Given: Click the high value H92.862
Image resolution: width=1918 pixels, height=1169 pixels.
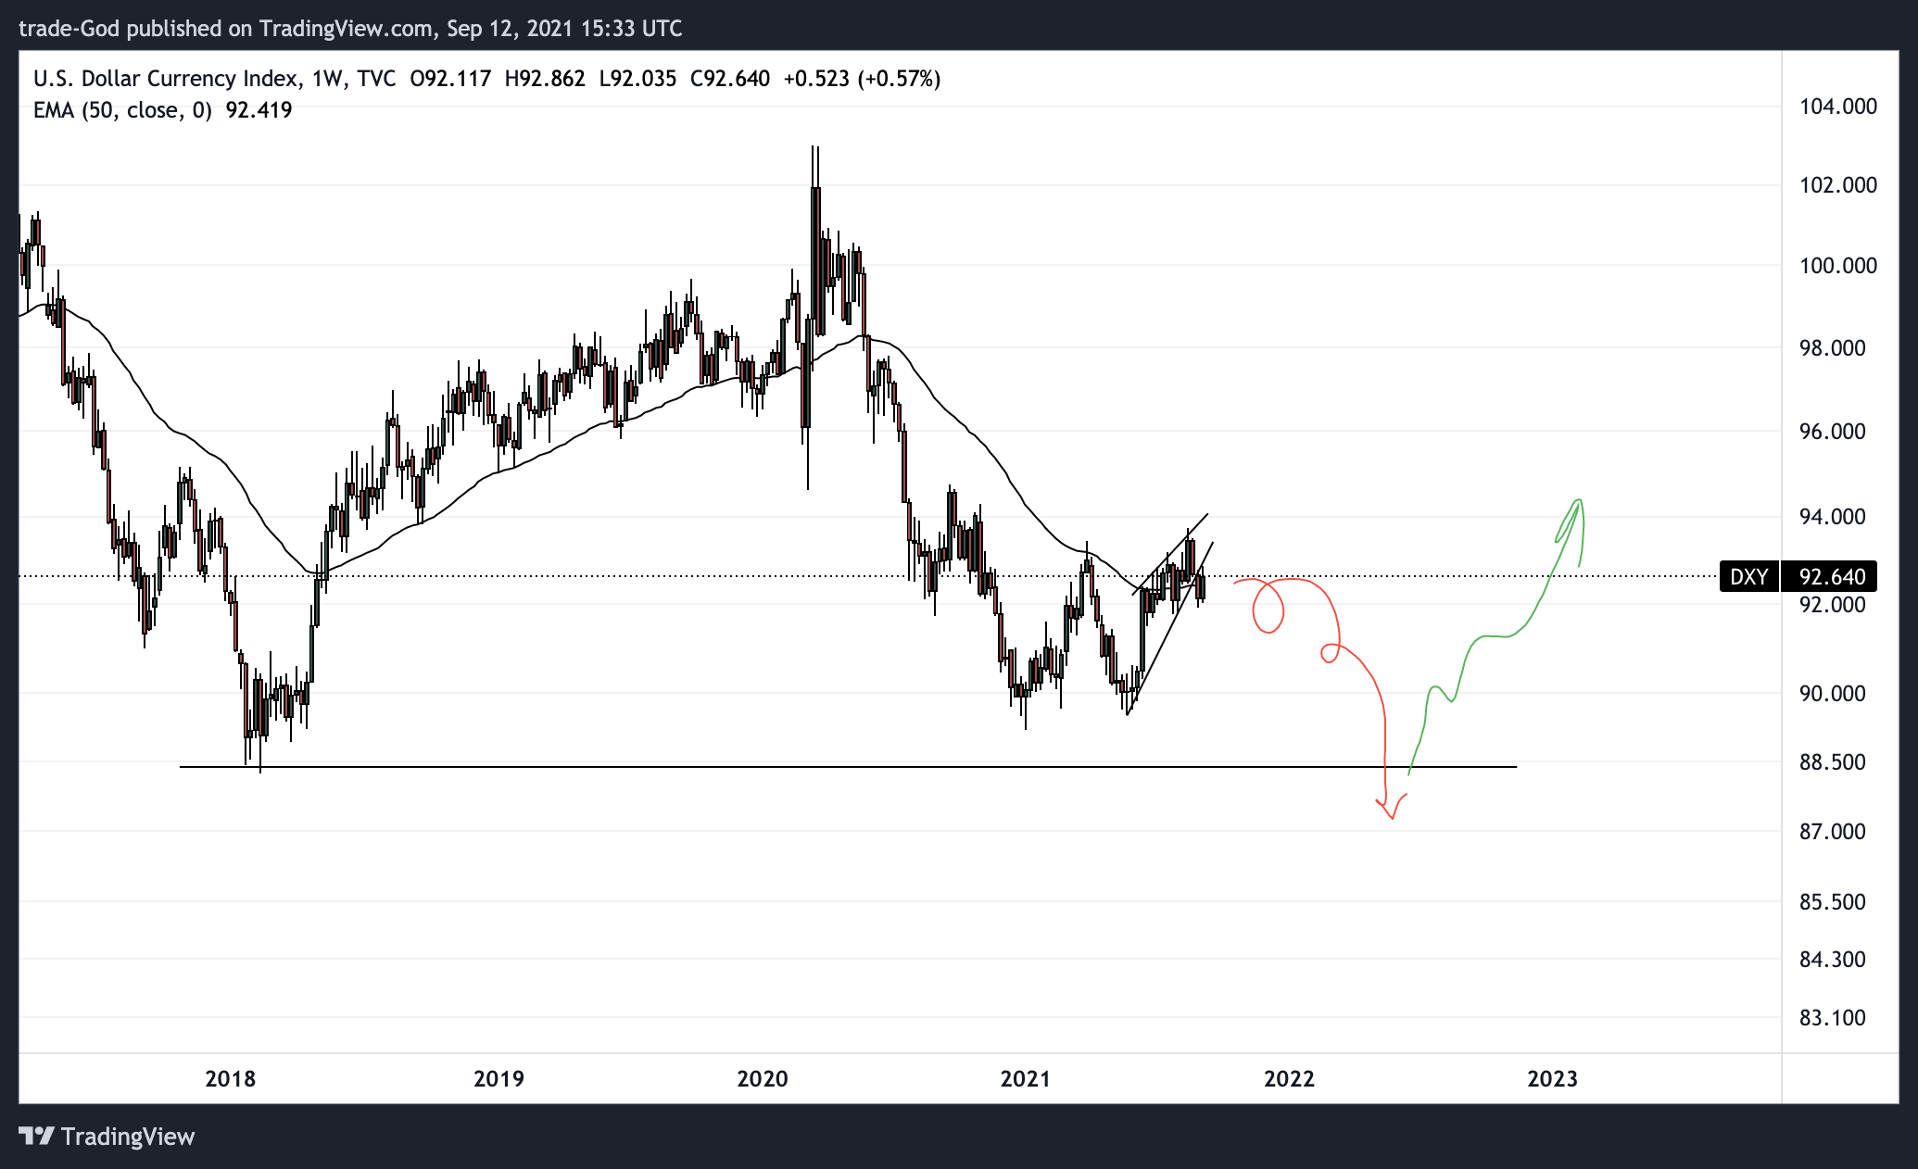Looking at the screenshot, I should 545,79.
